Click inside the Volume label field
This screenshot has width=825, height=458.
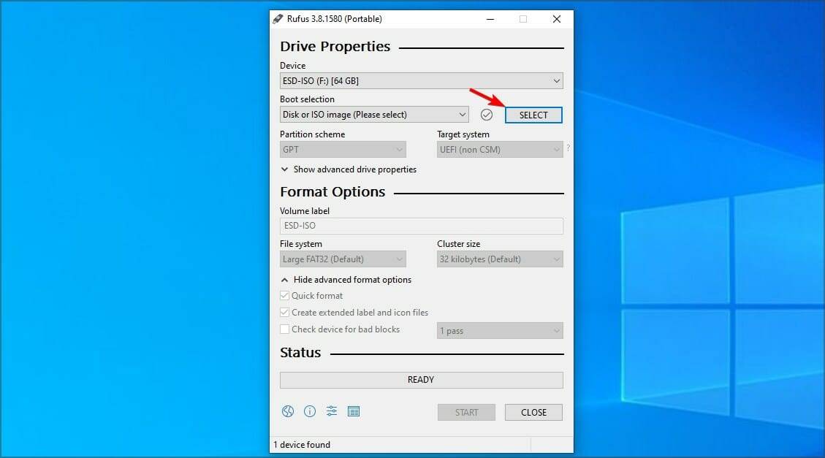[x=421, y=226]
